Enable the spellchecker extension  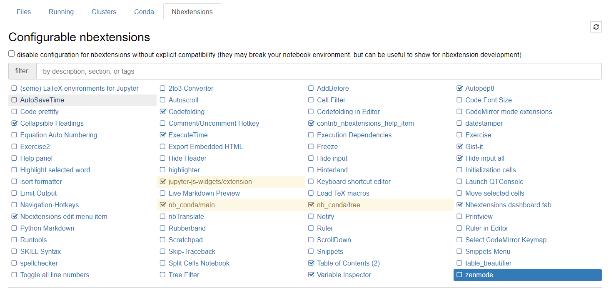tap(15, 263)
